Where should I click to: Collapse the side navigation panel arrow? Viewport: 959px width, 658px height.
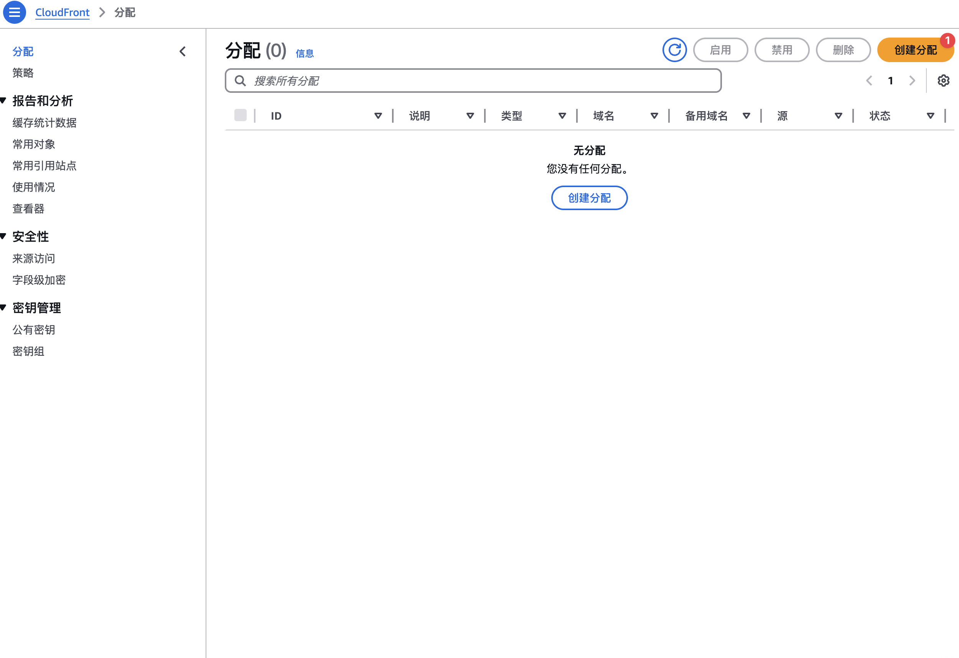(183, 51)
